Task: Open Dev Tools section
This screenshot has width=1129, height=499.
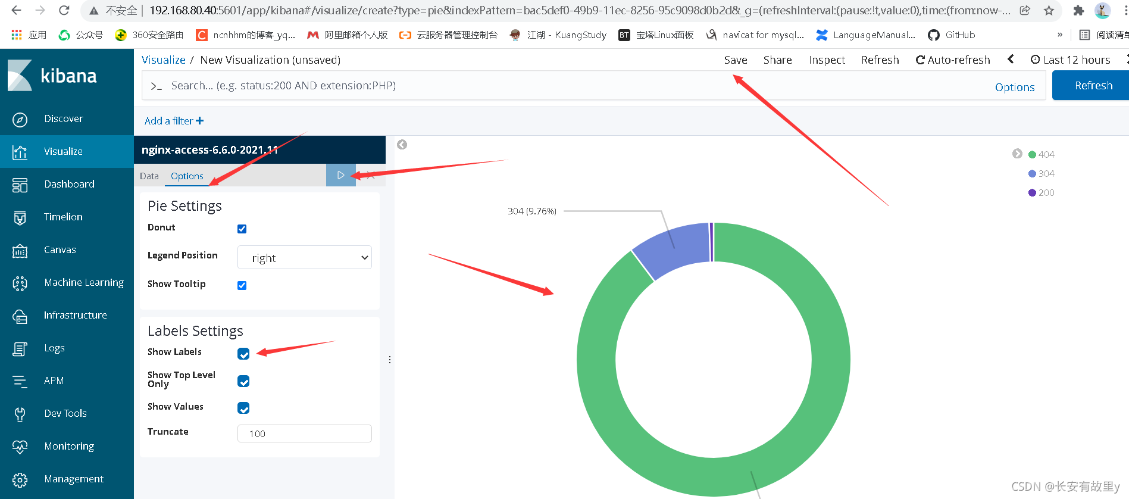Action: (65, 413)
